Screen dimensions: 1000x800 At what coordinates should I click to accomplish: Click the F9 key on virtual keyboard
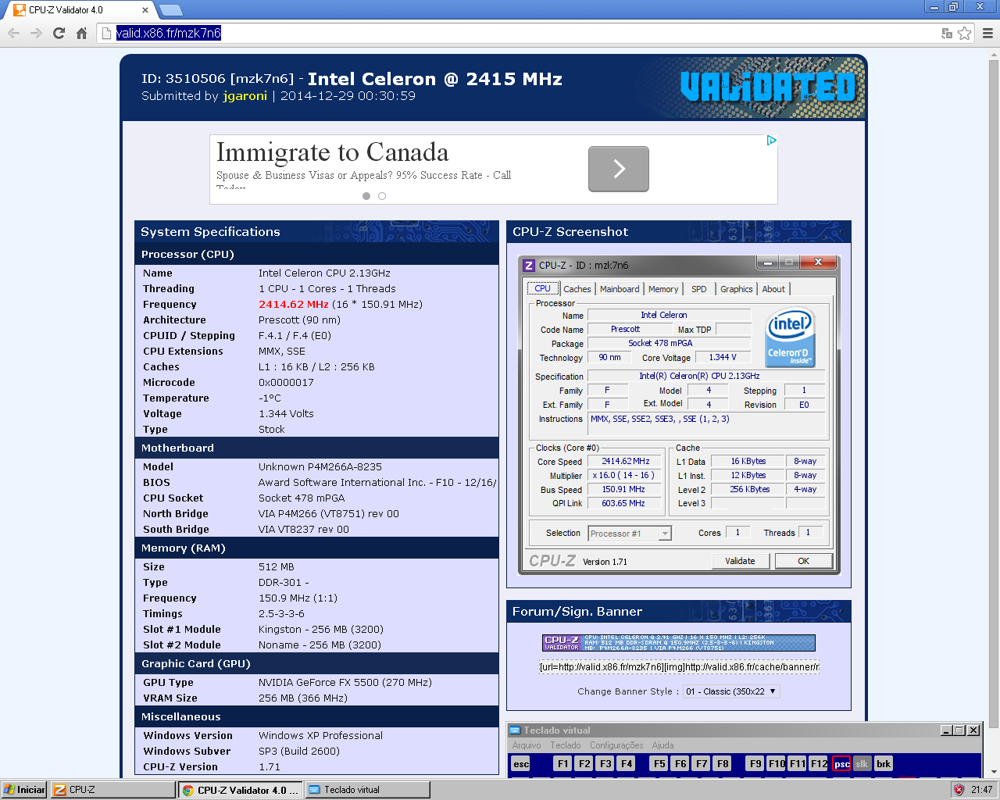[x=755, y=764]
